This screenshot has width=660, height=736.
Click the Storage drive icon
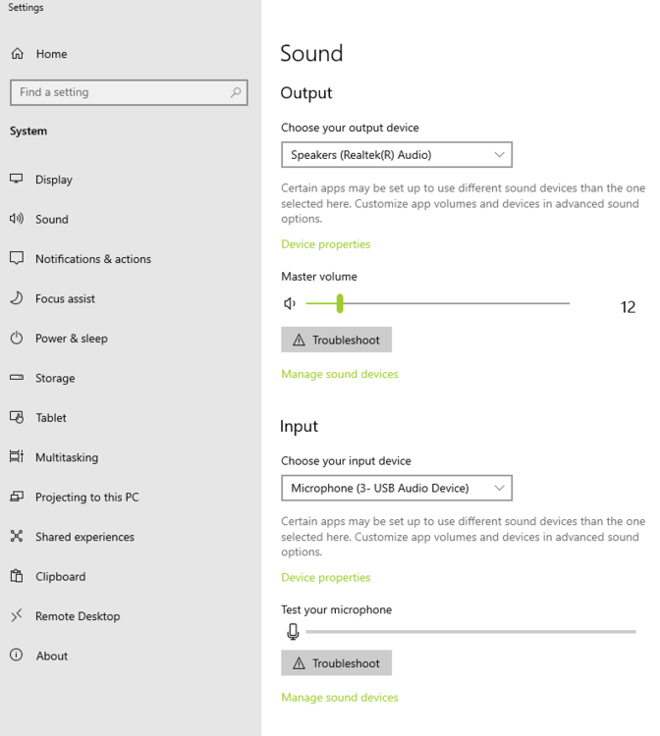pyautogui.click(x=17, y=378)
